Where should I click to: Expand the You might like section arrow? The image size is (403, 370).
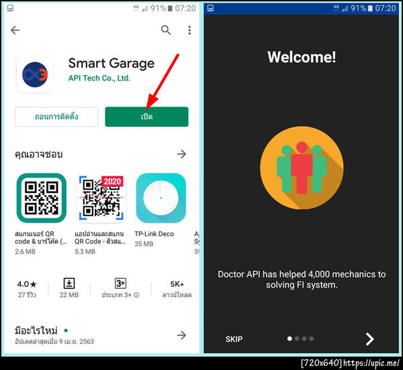click(x=181, y=154)
